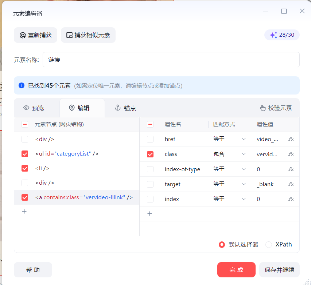Image resolution: width=311 pixels, height=285 pixels.
Task: Select the 编辑 tab
Action: tap(79, 108)
